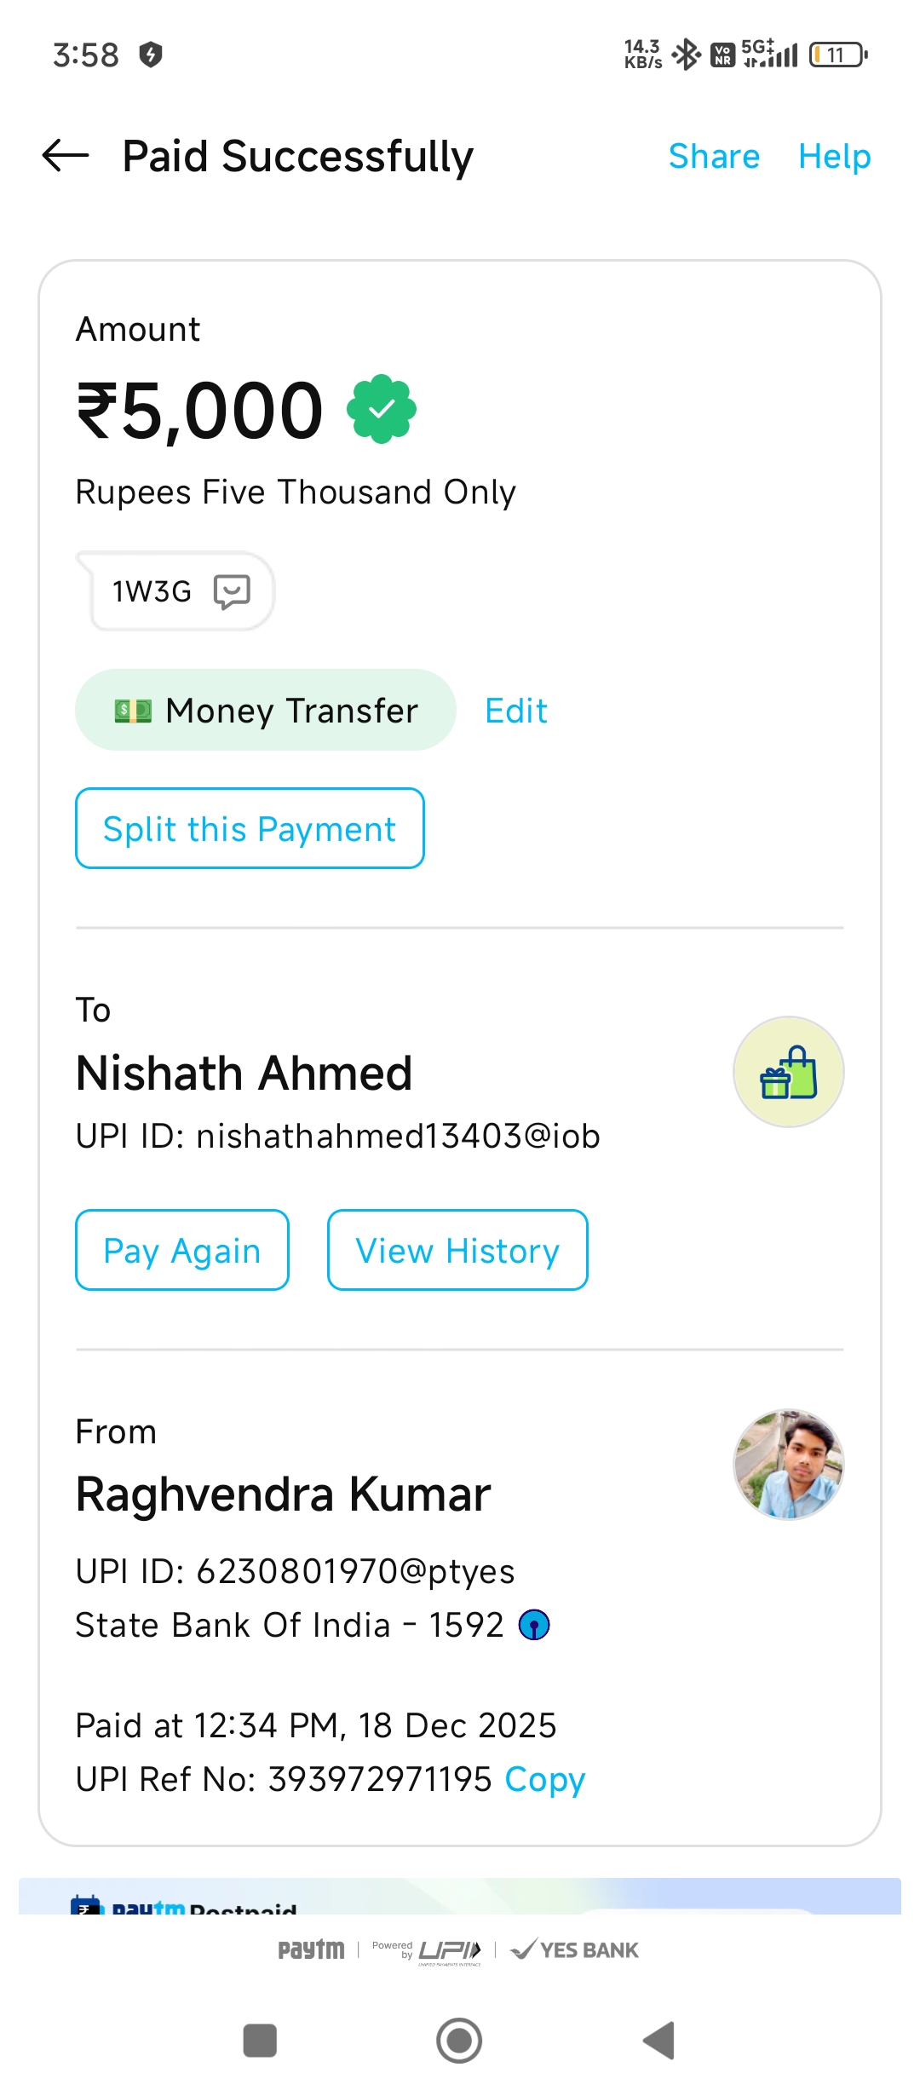Tap Split this Payment button

[x=250, y=829]
